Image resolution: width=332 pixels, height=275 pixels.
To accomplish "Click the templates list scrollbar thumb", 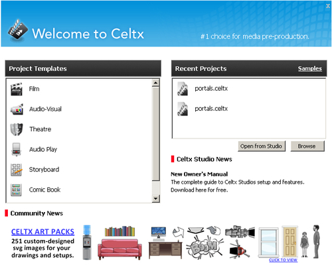I will pos(156,134).
